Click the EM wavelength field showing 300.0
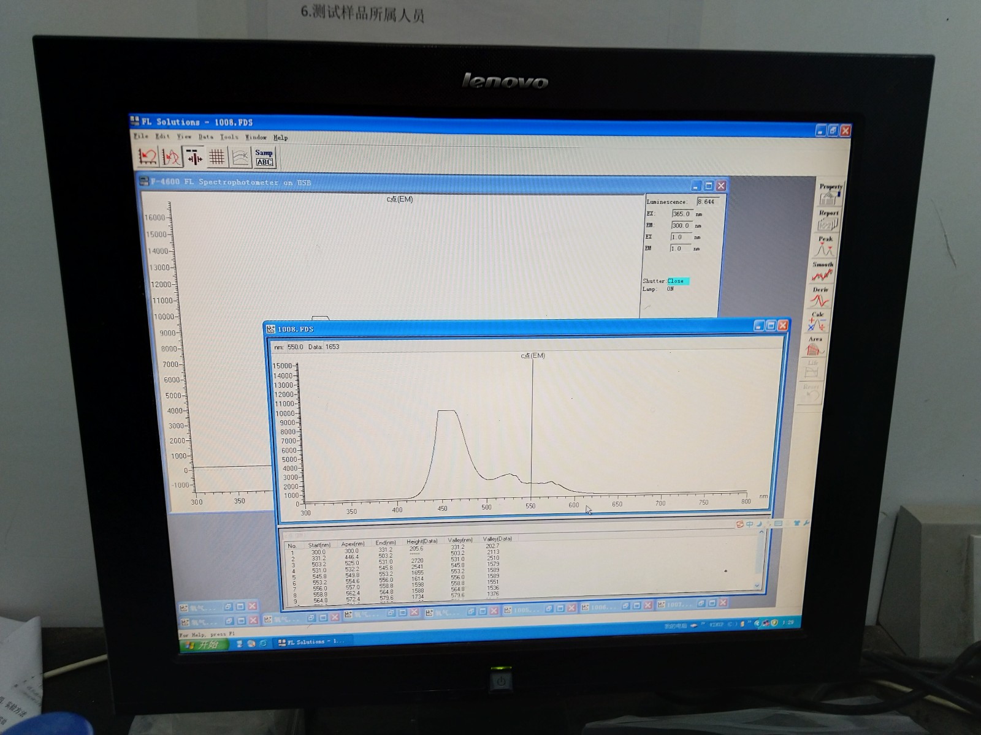981x735 pixels. point(681,225)
